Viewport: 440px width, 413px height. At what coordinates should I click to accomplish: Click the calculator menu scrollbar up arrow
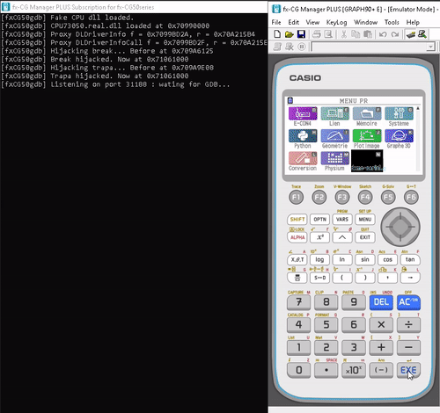(x=418, y=109)
